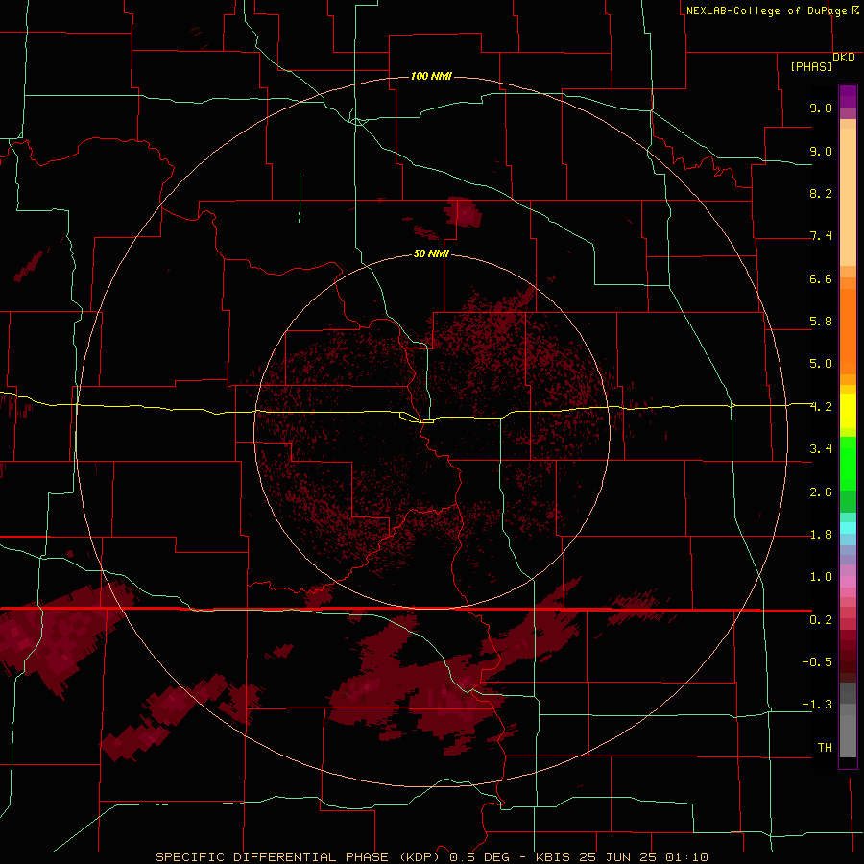This screenshot has width=864, height=864.
Task: Click the TH label at the scale bottom
Action: (x=825, y=748)
